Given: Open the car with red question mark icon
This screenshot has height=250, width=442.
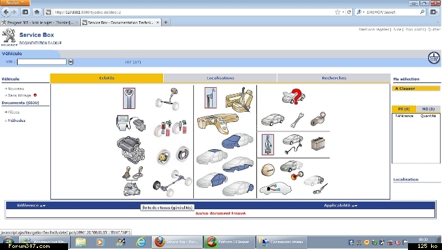Looking at the screenshot, I should (294, 97).
